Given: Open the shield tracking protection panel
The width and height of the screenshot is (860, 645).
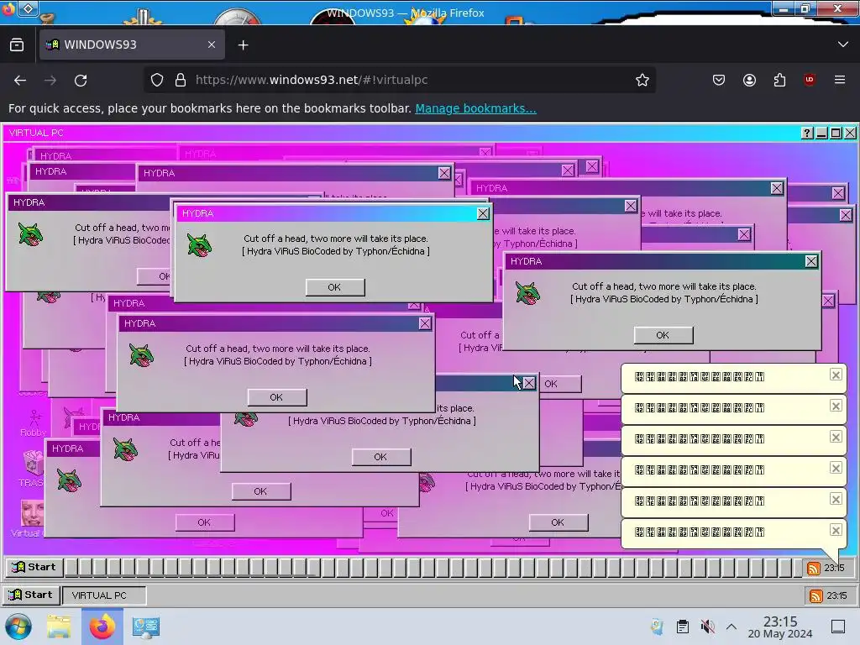Looking at the screenshot, I should point(157,80).
